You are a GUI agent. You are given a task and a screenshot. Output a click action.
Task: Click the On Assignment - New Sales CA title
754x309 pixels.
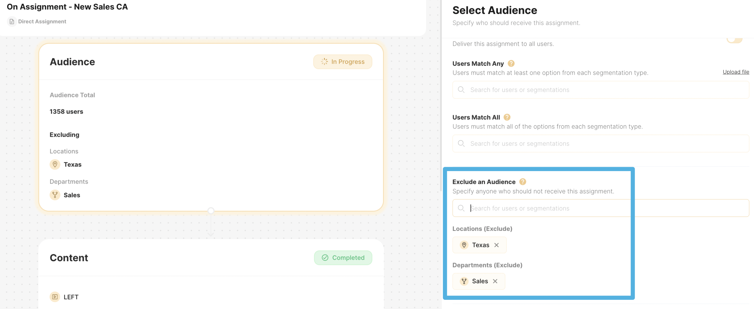[67, 7]
